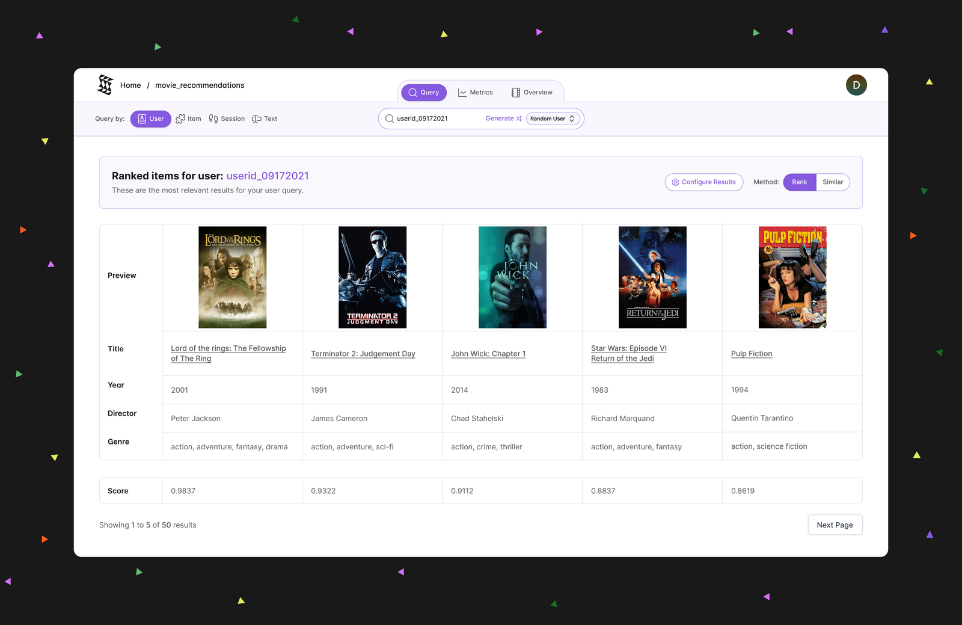Screen dimensions: 962x625
Task: Switch method to Similar
Action: [833, 182]
